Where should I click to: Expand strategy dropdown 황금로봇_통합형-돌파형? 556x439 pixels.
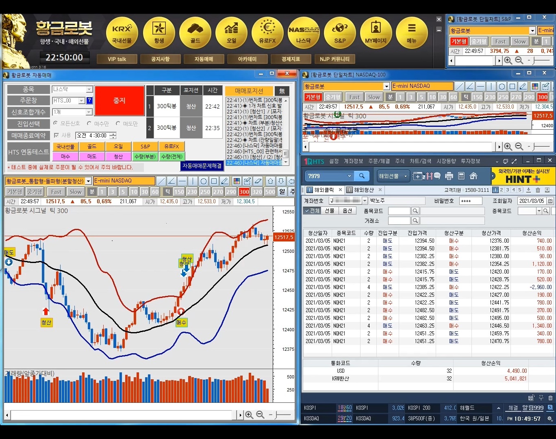click(88, 181)
